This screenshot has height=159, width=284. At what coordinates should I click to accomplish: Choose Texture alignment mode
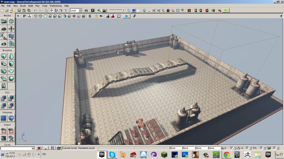pyautogui.click(x=11, y=29)
